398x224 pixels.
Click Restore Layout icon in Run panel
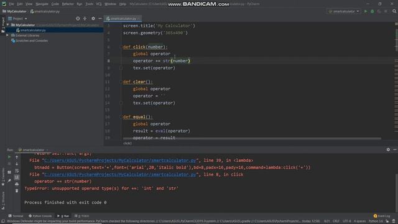[x=9, y=172]
